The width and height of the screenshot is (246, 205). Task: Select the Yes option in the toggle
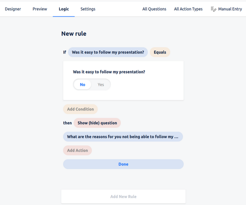[101, 85]
